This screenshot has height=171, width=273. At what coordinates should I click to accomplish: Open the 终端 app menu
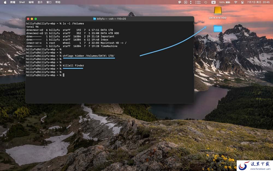pyautogui.click(x=13, y=2)
